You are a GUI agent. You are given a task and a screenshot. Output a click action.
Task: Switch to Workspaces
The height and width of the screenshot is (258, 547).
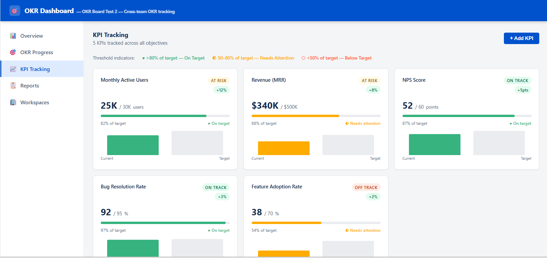[42, 102]
